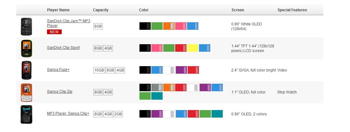Open the SanDisk Clip Sport link
Screen dimensions: 350x132
click(63, 48)
